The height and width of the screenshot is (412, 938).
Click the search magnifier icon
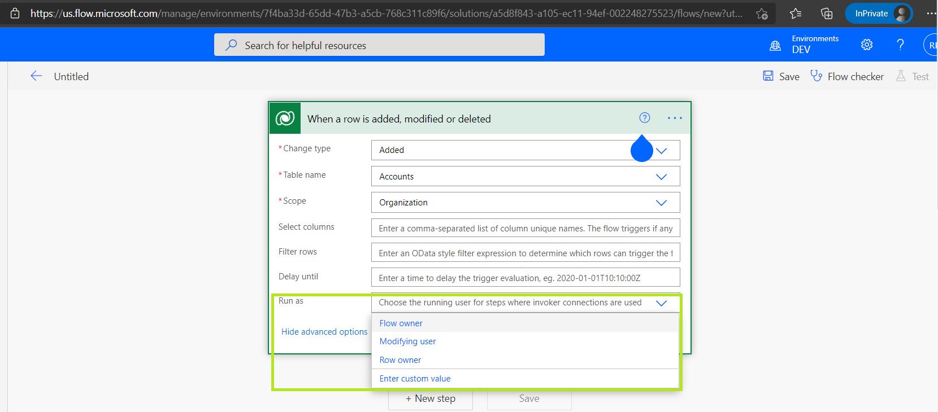(x=231, y=45)
